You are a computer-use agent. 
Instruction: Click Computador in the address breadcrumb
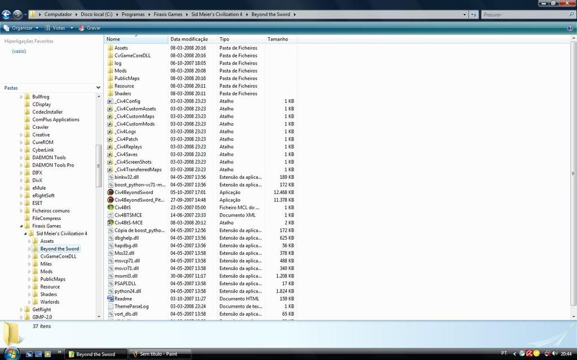point(58,14)
